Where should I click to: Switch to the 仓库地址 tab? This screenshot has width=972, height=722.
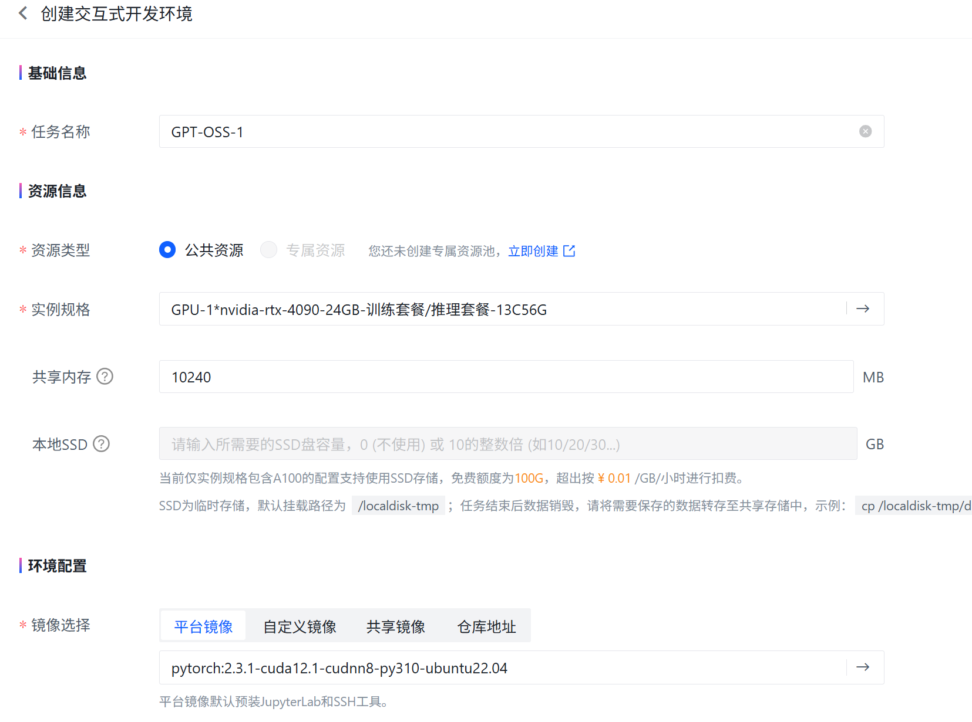(x=486, y=626)
